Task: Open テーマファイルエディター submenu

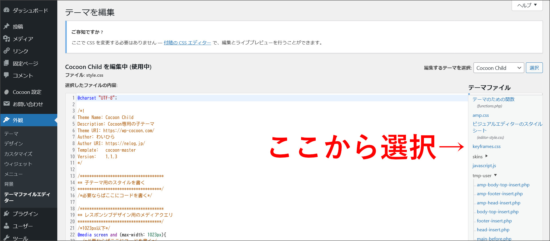Action: (x=27, y=197)
